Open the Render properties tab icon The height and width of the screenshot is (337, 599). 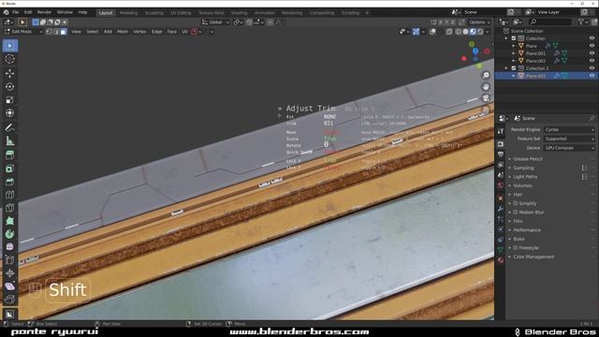501,144
